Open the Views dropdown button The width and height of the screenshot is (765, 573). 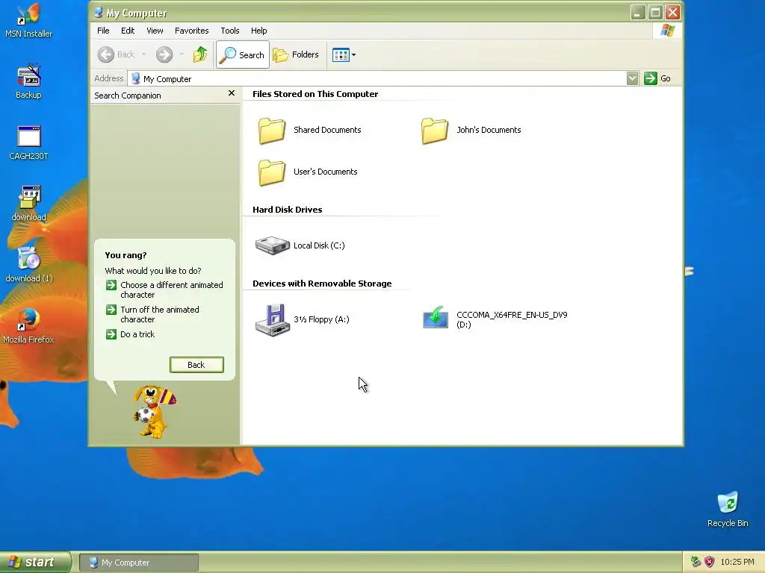tap(344, 54)
